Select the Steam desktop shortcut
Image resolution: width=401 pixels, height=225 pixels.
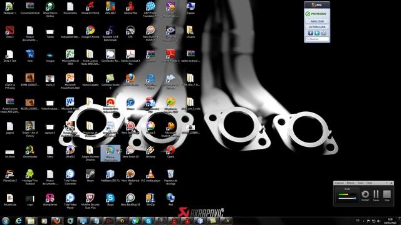click(x=90, y=176)
